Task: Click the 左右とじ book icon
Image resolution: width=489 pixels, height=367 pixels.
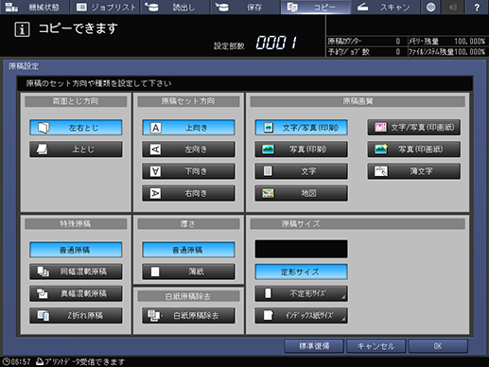Action: click(x=44, y=128)
